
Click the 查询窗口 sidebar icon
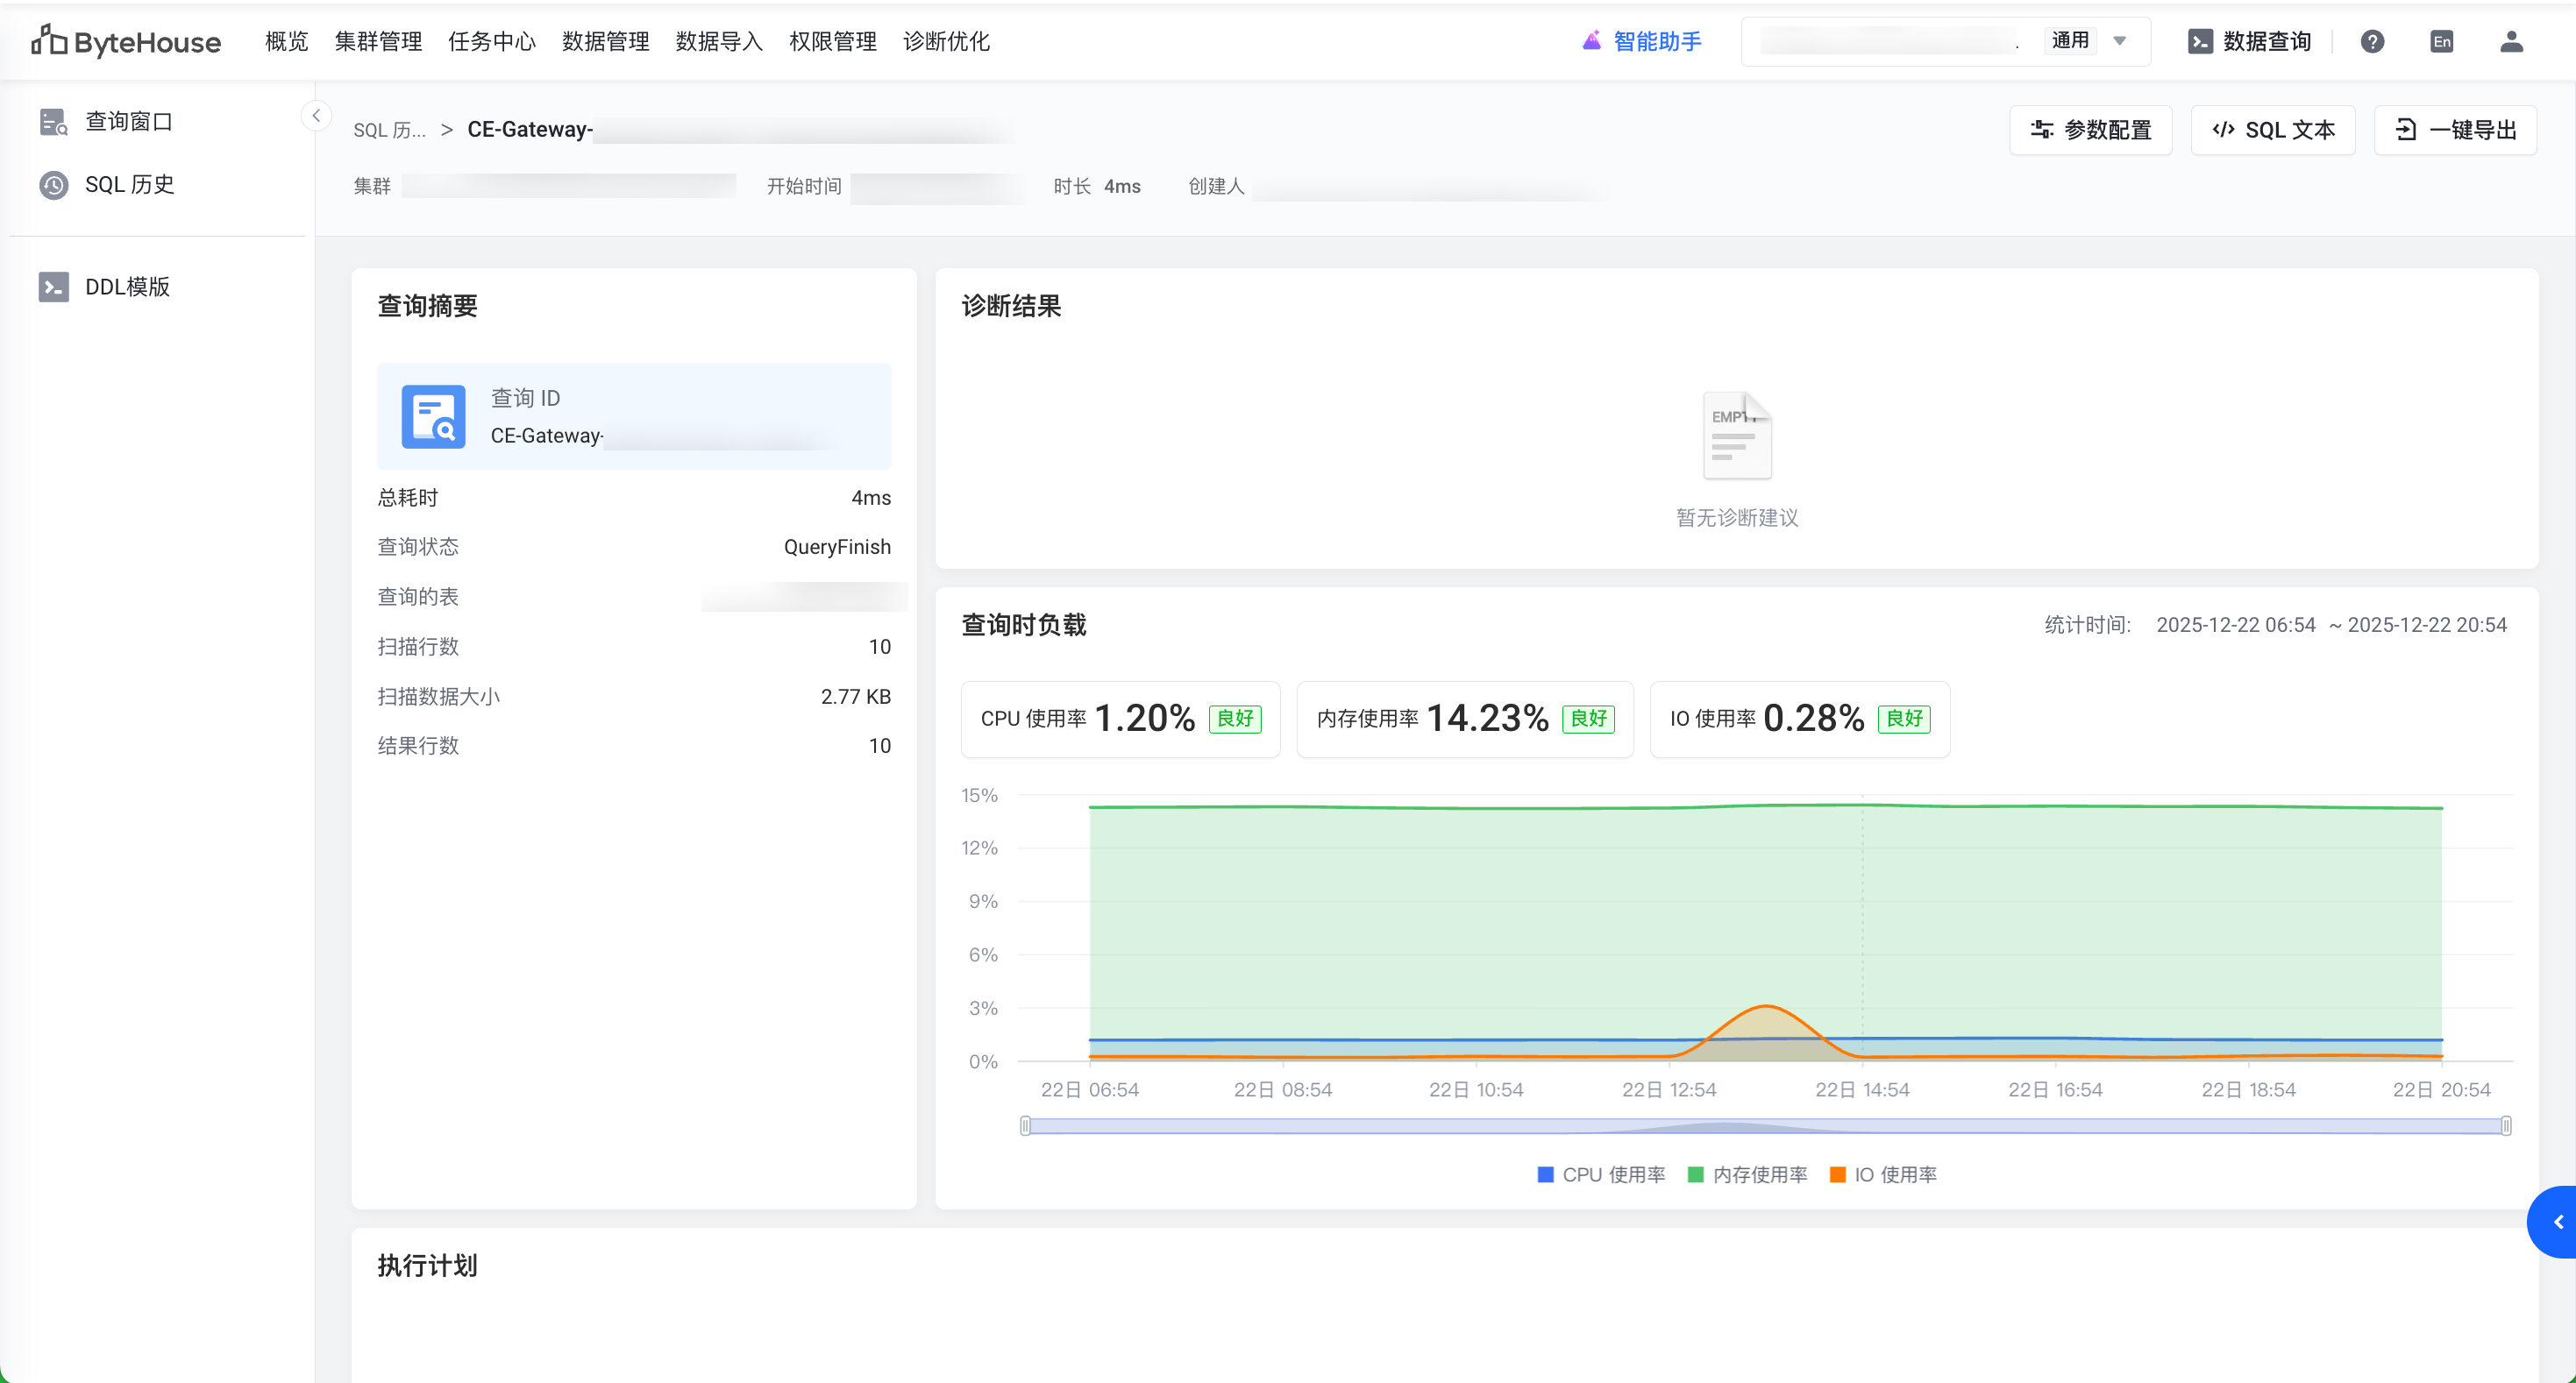click(x=53, y=122)
